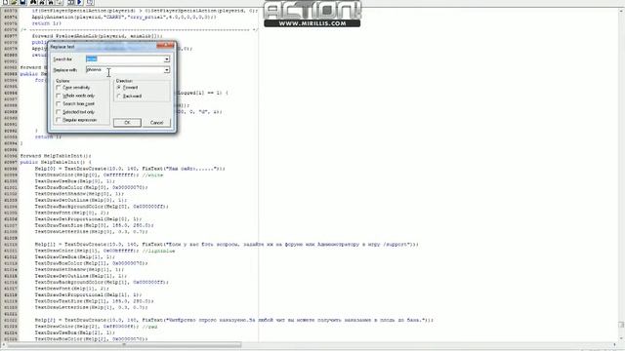Click the line 'public HelpTableInit() {'
The width and height of the screenshot is (625, 351).
coord(56,163)
